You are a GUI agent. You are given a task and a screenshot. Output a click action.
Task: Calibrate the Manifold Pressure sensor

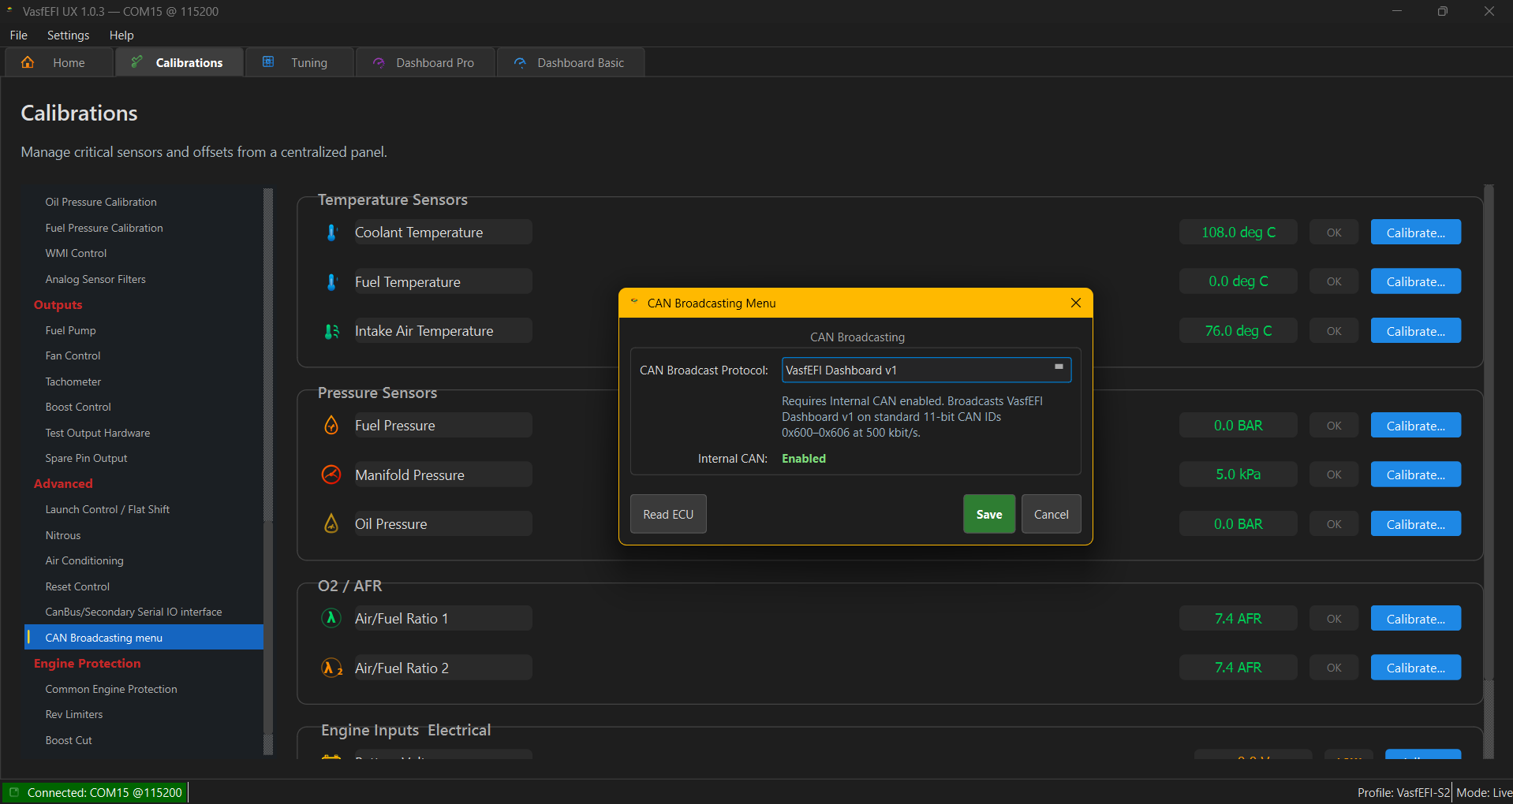click(1415, 475)
